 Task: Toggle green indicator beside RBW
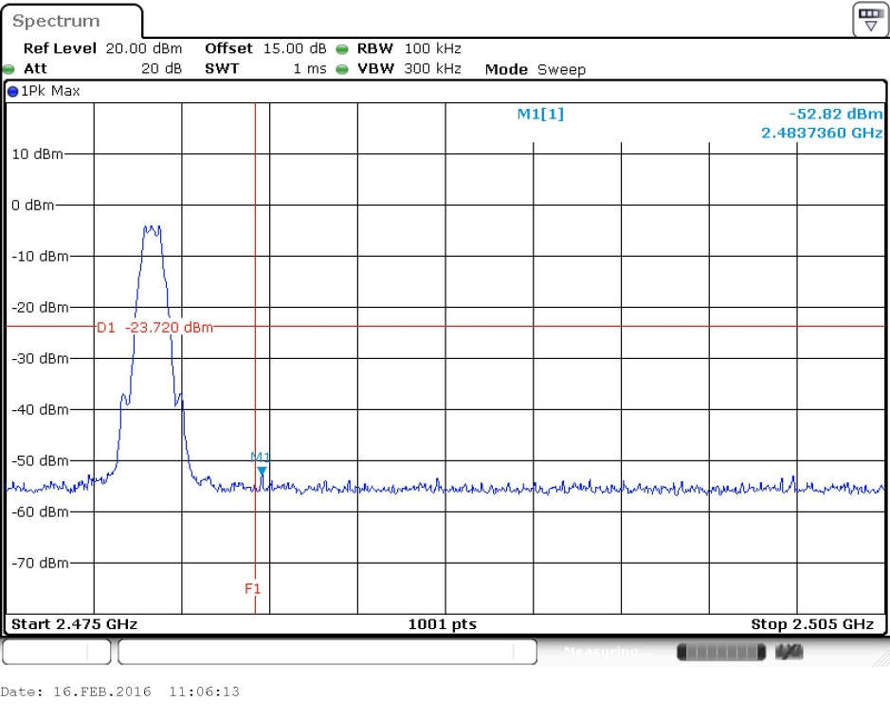coord(342,49)
